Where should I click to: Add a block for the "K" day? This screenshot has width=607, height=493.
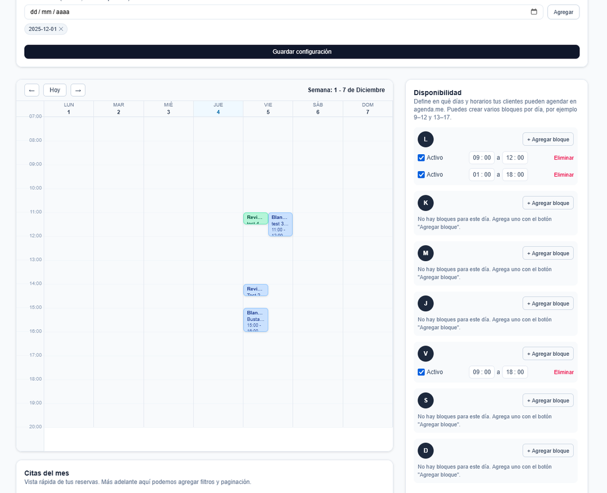click(x=548, y=203)
